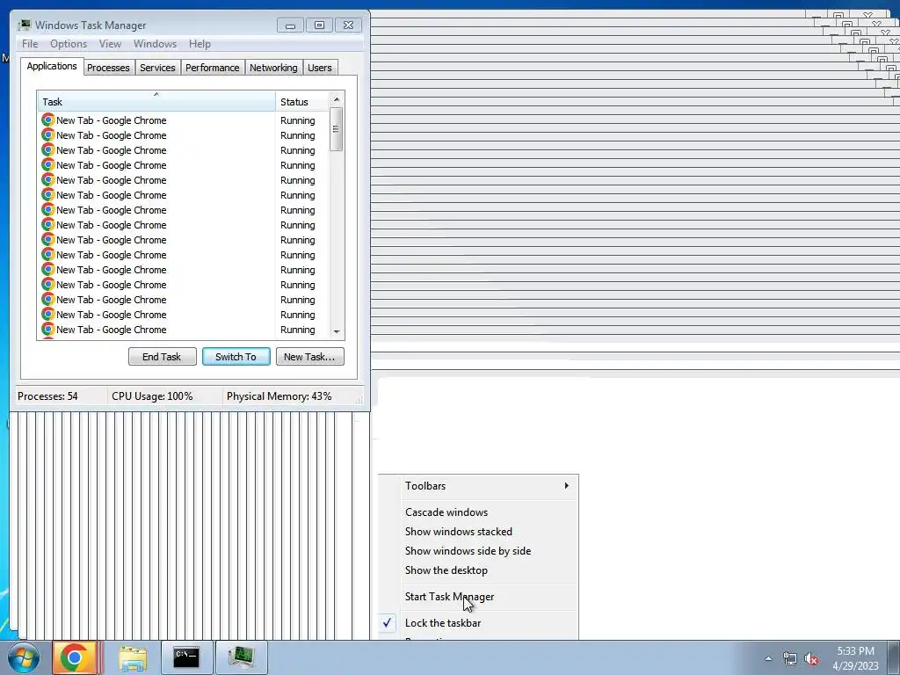The image size is (900, 675).
Task: Click the muted volume tray icon
Action: 811,658
